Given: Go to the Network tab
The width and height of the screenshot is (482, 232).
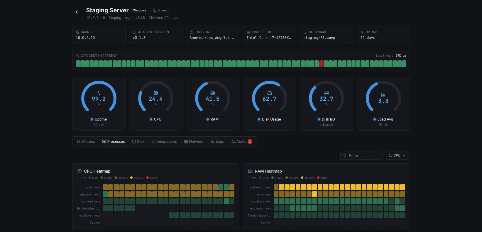Looking at the screenshot, I should coord(194,142).
